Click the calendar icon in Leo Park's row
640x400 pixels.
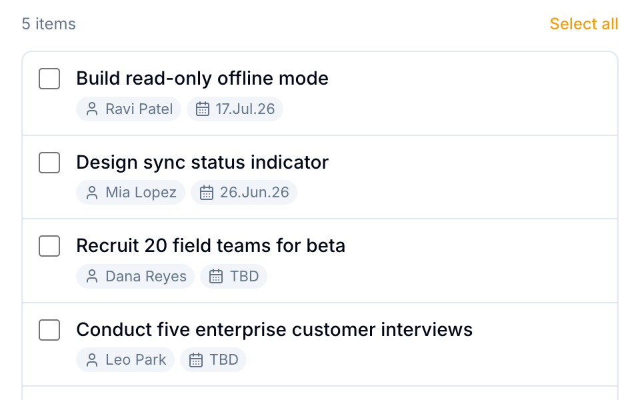196,360
